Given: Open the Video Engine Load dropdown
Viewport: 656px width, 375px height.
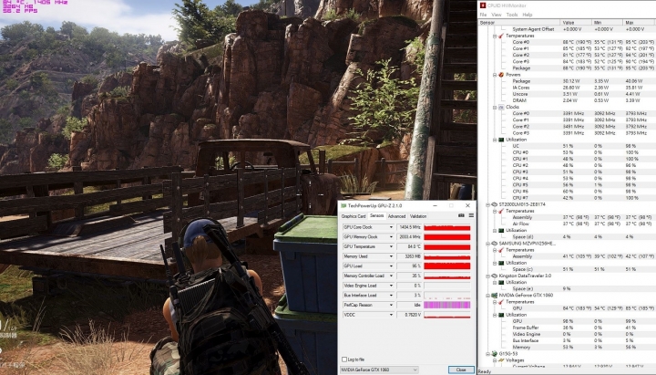Looking at the screenshot, I should click(391, 286).
